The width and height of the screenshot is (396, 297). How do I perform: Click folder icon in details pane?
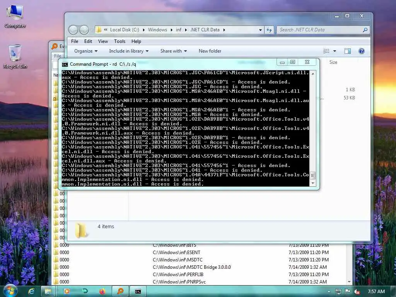[x=81, y=230]
